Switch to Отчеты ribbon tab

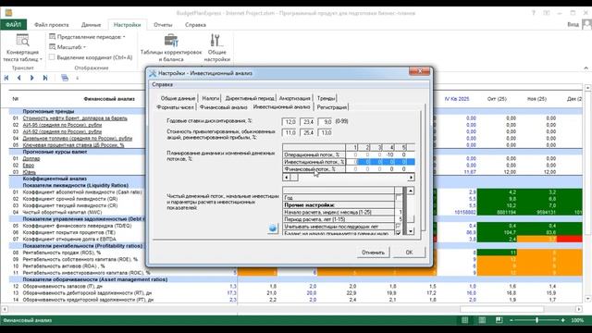(163, 25)
